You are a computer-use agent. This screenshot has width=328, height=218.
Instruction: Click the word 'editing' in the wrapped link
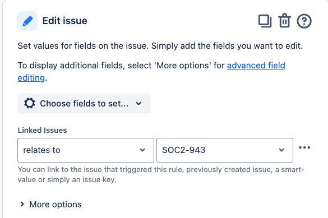click(31, 78)
